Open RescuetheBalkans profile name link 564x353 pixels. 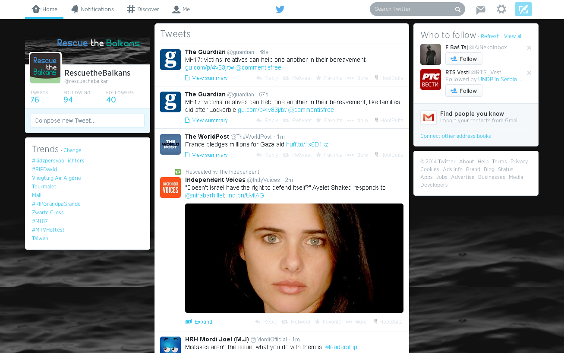pos(98,73)
